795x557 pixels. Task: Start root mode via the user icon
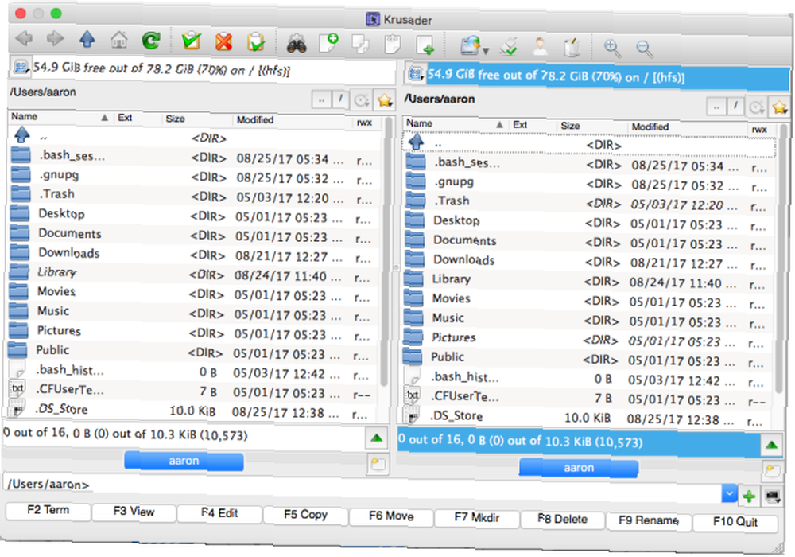[540, 47]
